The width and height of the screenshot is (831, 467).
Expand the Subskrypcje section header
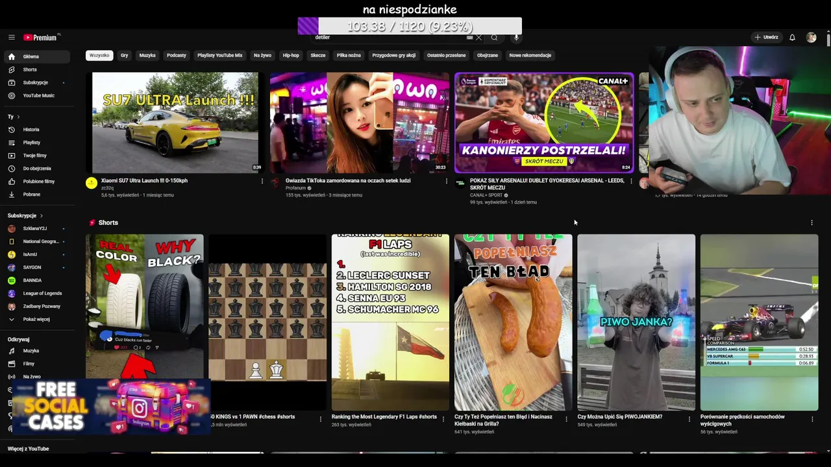26,215
